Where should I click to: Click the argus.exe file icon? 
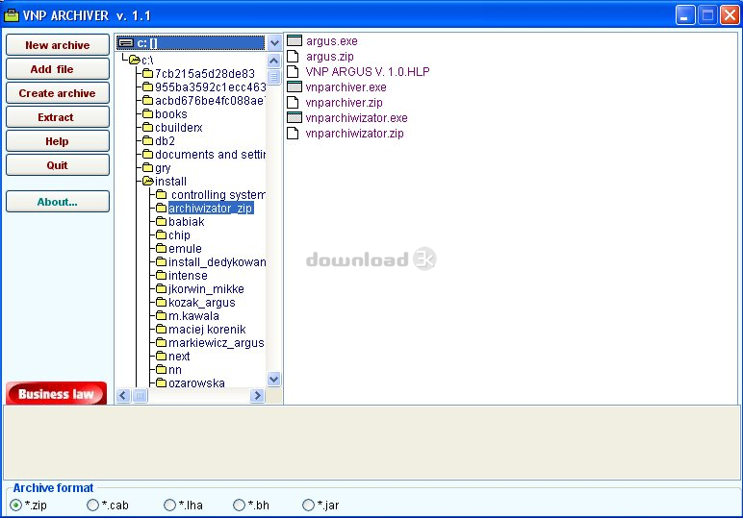[295, 41]
